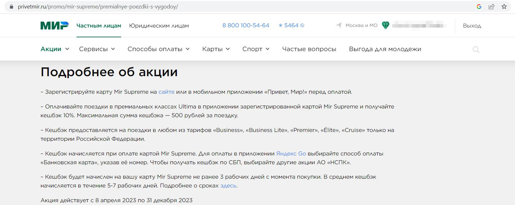Switch to Частным лицам tab
This screenshot has height=205, width=515.
[99, 26]
